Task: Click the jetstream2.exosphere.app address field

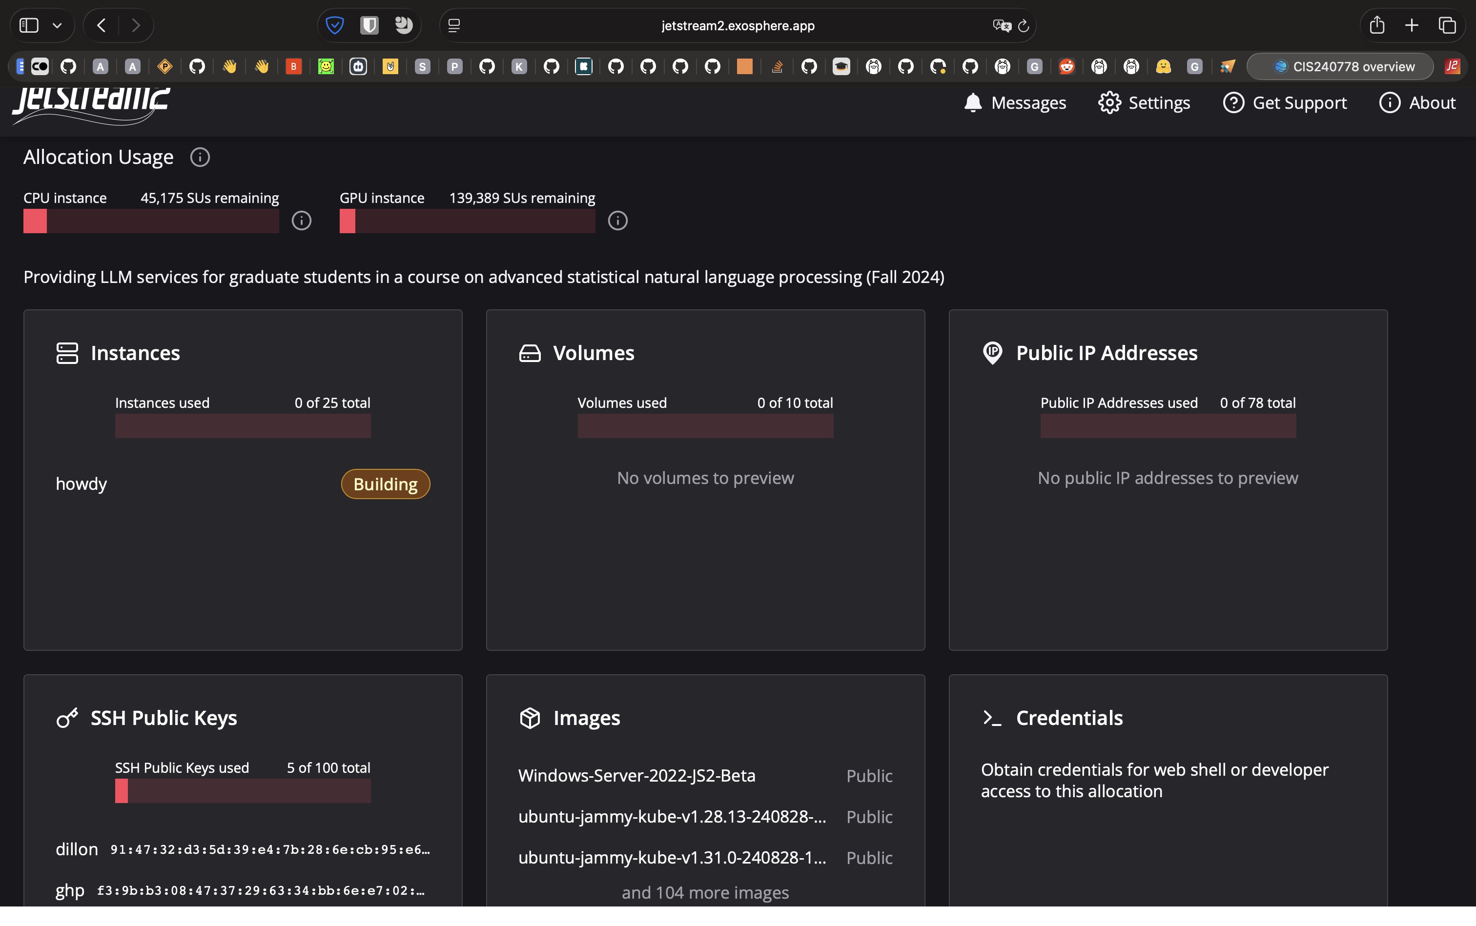Action: [738, 25]
